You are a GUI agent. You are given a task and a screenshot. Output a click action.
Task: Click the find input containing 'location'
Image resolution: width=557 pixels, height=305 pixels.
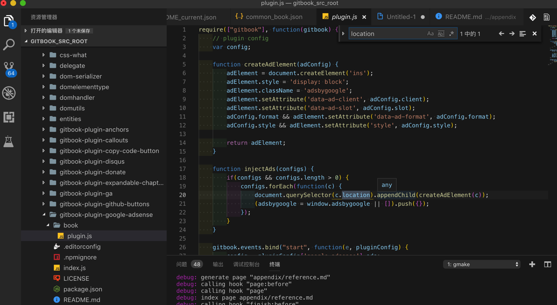pyautogui.click(x=386, y=34)
